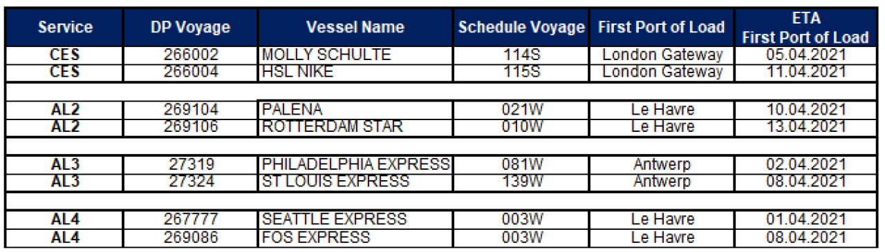Select the ETA First Port of Load header
The height and width of the screenshot is (252, 885).
click(x=805, y=28)
